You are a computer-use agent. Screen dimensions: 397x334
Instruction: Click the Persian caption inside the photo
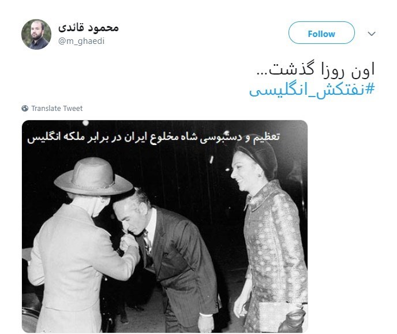click(x=153, y=137)
